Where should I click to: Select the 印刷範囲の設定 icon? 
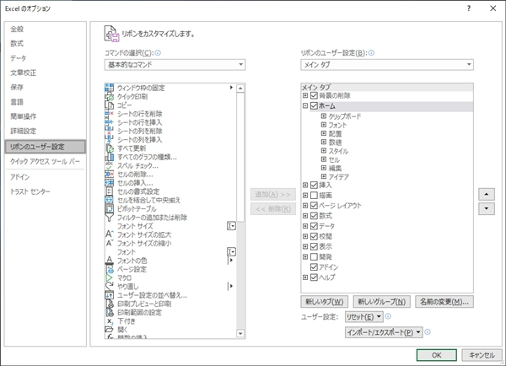click(110, 312)
